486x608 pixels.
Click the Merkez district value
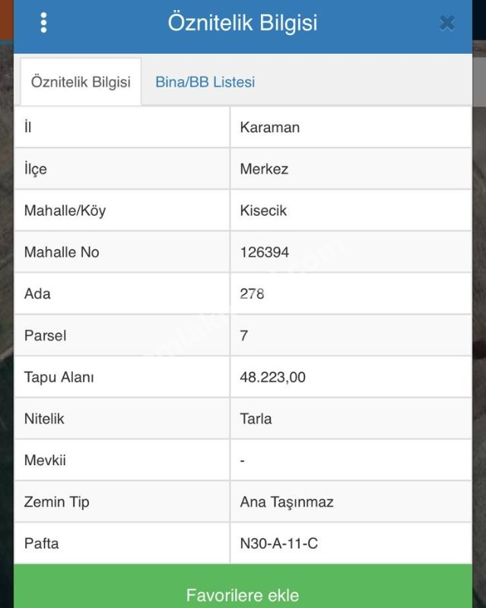(264, 169)
